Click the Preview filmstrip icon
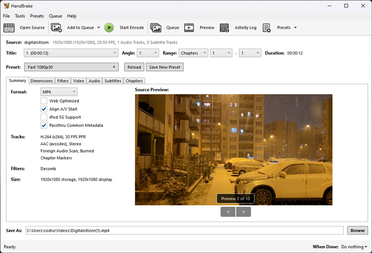The image size is (372, 253). click(x=189, y=28)
